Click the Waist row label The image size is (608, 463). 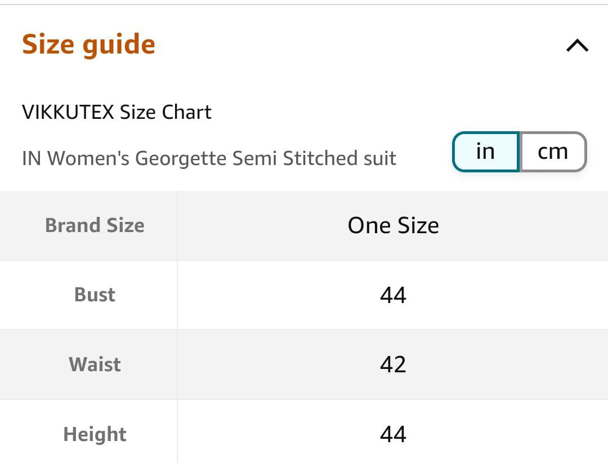click(95, 364)
